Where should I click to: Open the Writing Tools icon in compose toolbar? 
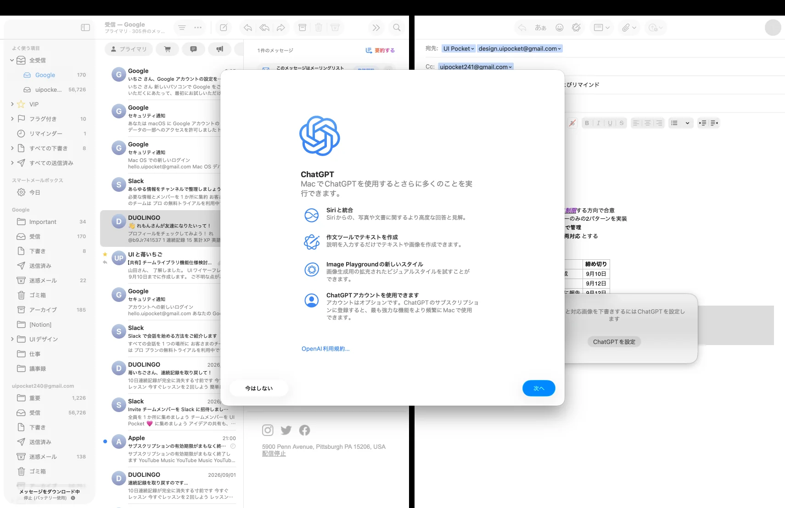pos(576,28)
